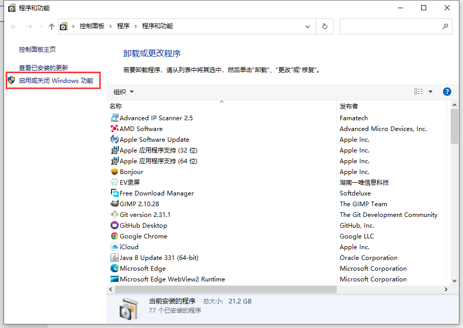
Task: Select the GitHub Desktop icon
Action: [114, 225]
